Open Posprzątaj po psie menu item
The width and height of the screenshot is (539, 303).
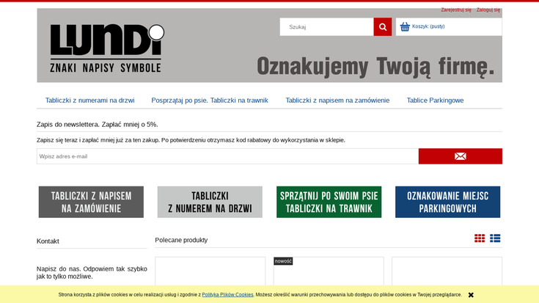pos(210,101)
